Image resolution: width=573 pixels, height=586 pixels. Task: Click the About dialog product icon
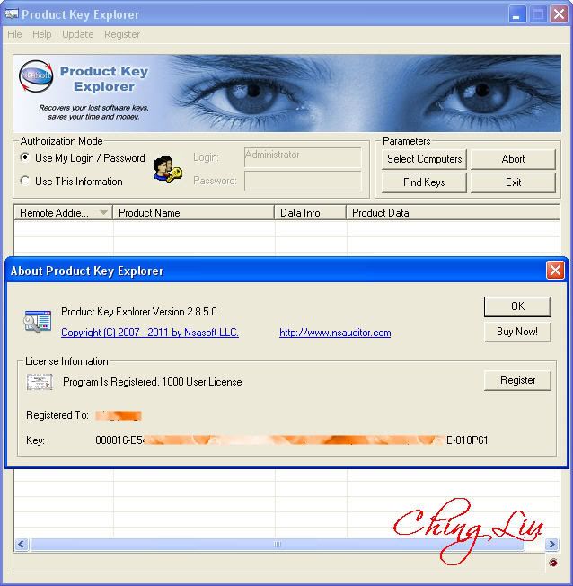(x=38, y=321)
